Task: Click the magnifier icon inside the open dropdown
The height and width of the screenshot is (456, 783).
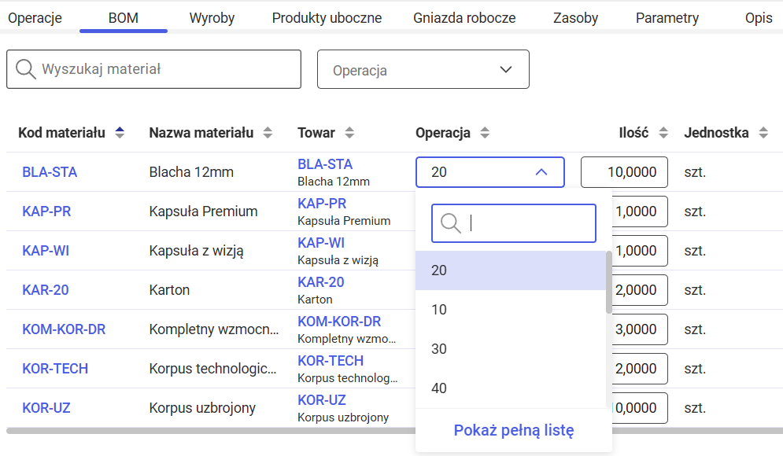Action: 450,223
